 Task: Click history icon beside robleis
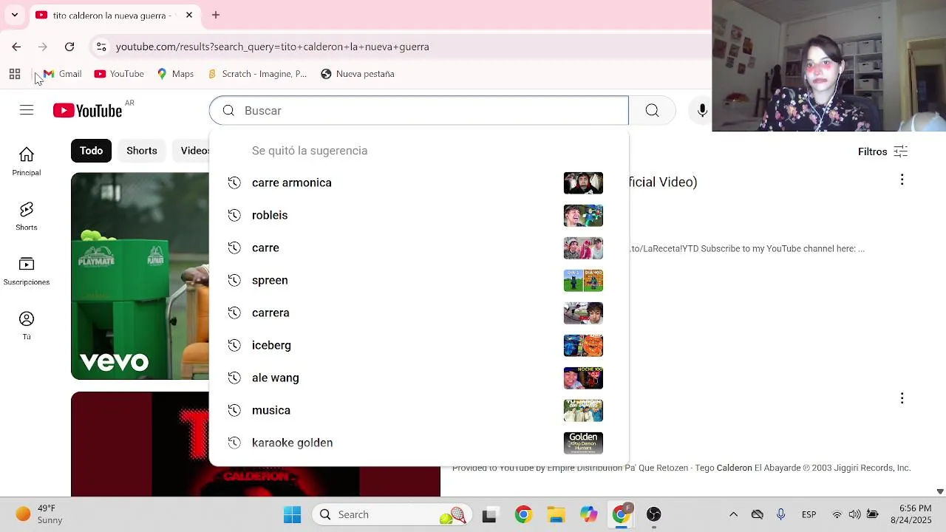pyautogui.click(x=234, y=215)
